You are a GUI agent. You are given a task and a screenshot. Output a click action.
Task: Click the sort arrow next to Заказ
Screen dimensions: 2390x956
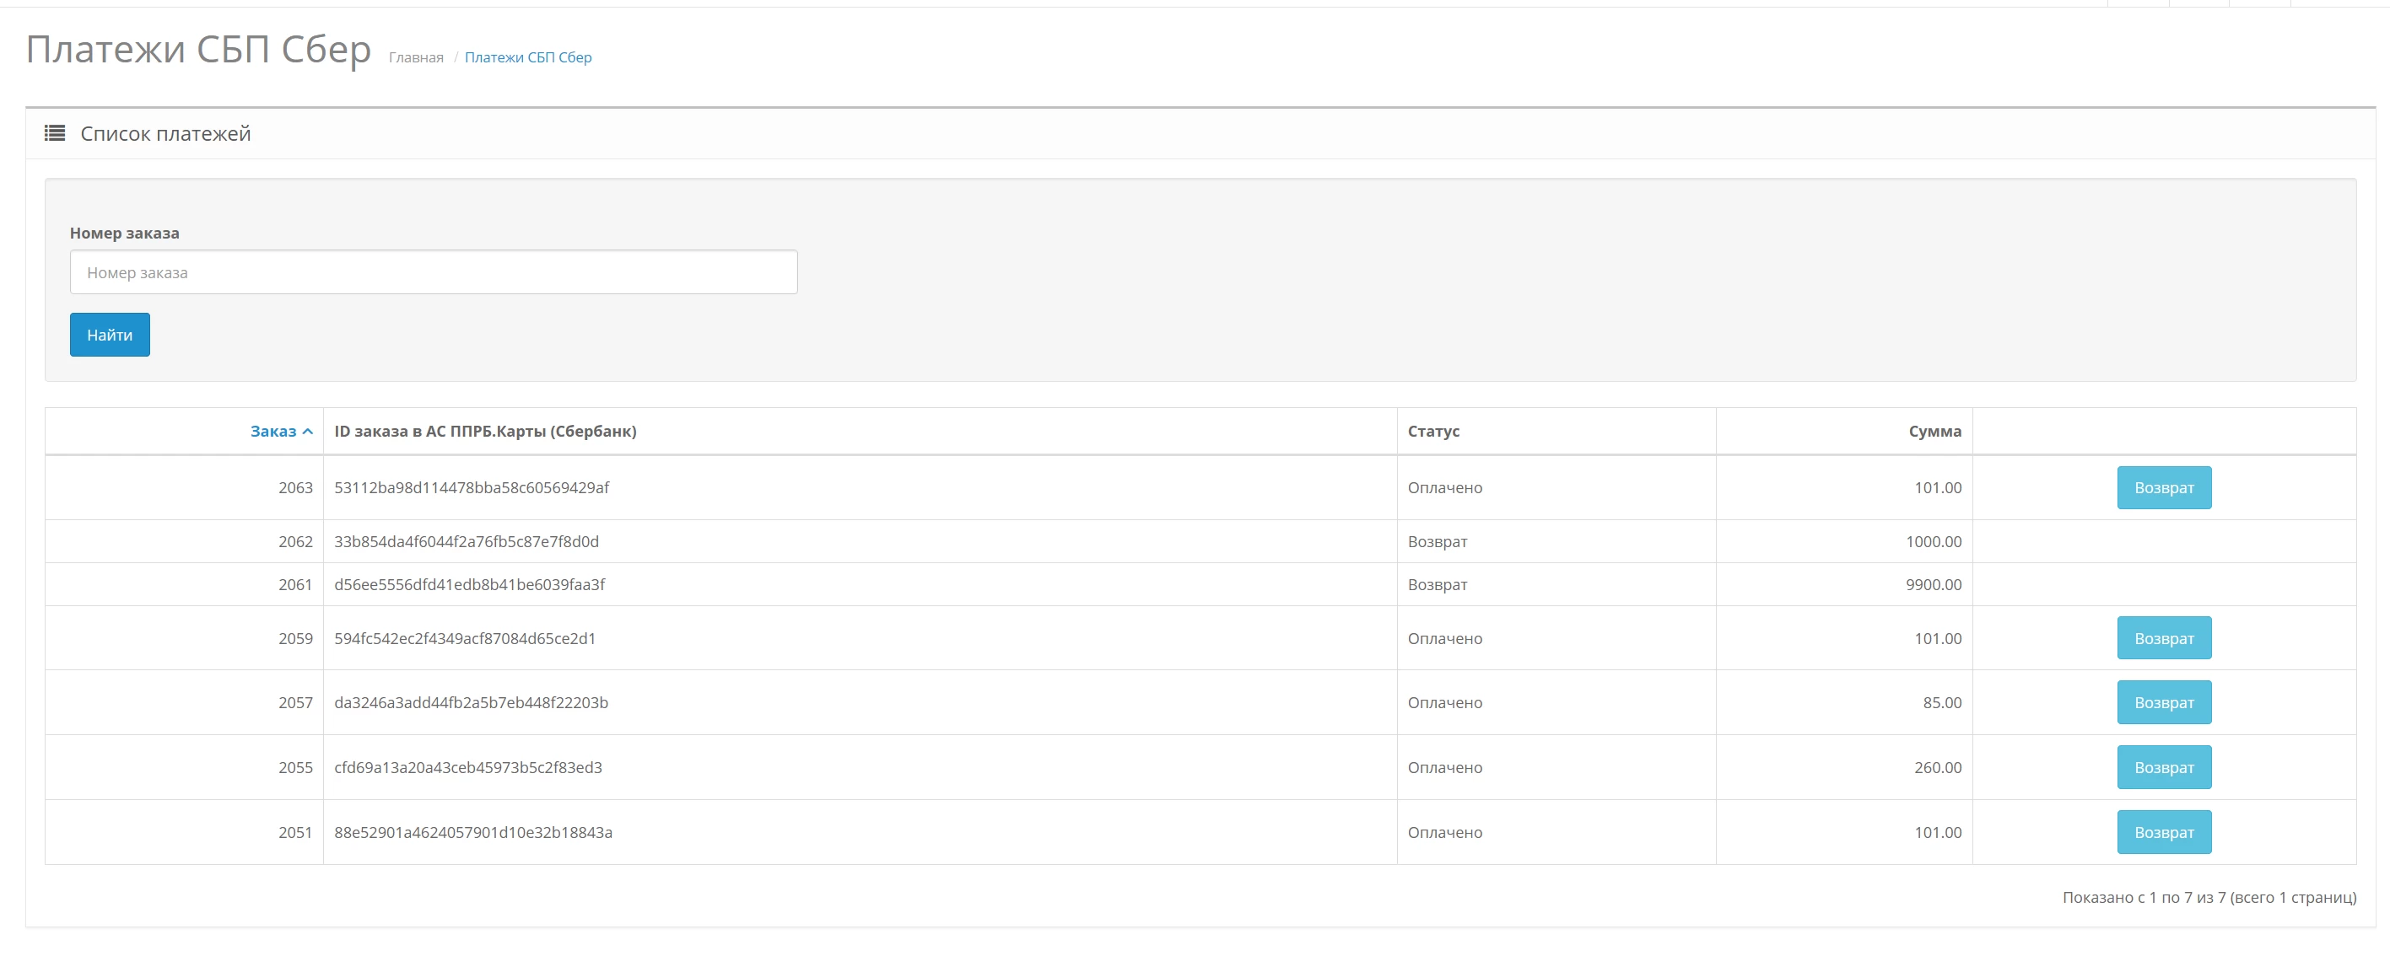[x=308, y=431]
